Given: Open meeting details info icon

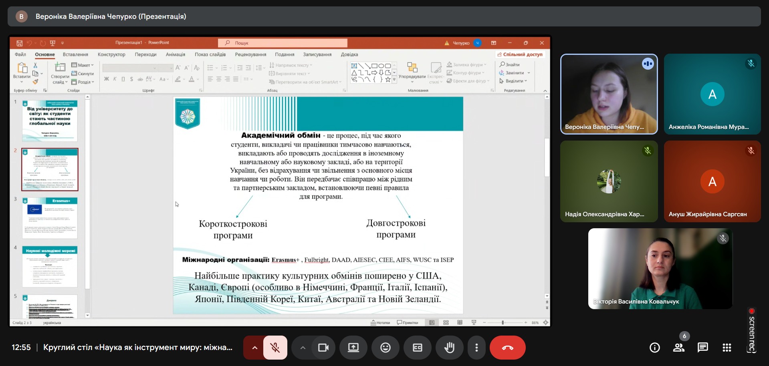Looking at the screenshot, I should pyautogui.click(x=654, y=348).
